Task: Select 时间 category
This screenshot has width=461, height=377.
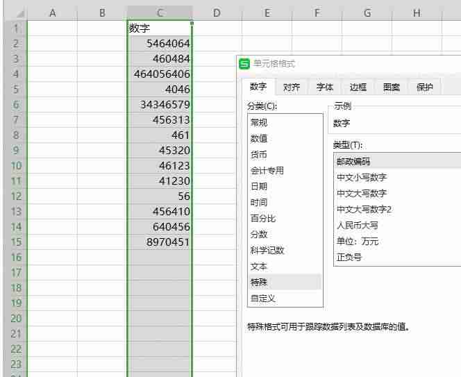Action: (285, 202)
